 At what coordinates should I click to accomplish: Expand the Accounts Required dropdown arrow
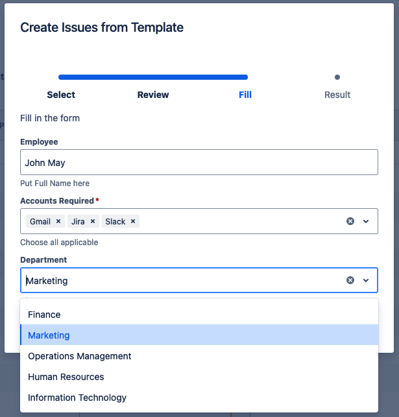tap(366, 221)
